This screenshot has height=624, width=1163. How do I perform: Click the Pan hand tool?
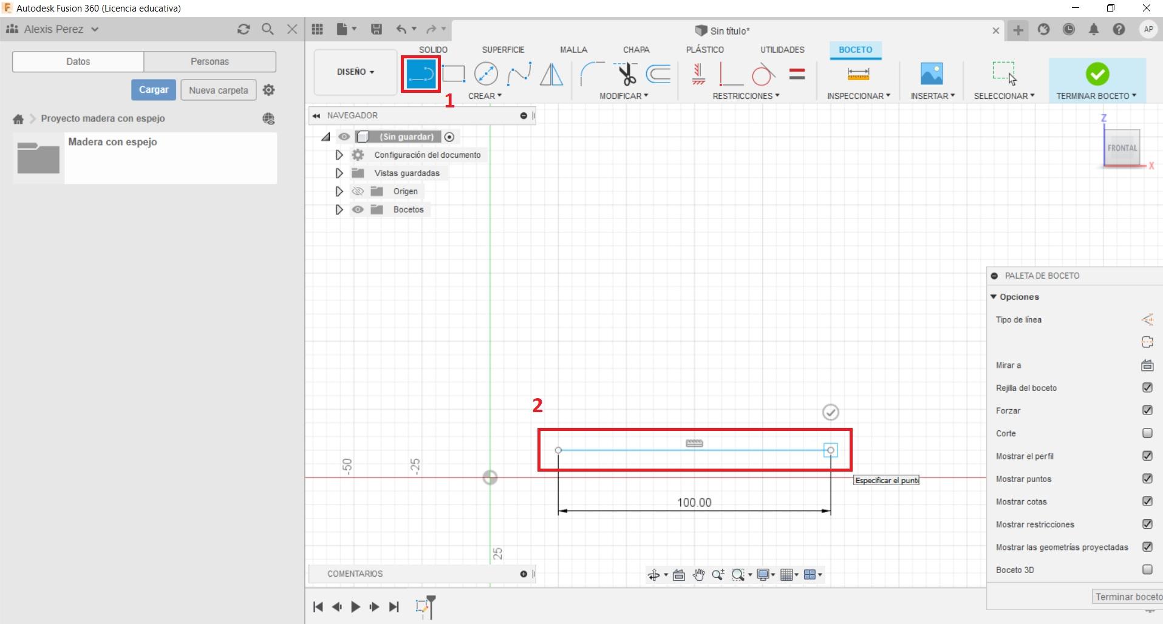(x=698, y=575)
